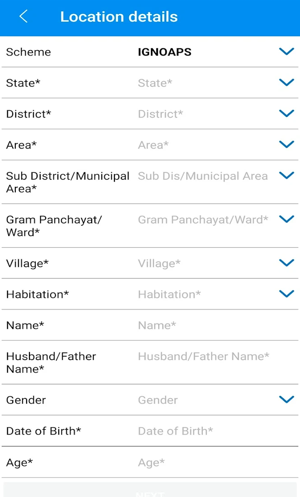Tap the District placeholder text
Screen dimensions: 300x497
point(160,114)
